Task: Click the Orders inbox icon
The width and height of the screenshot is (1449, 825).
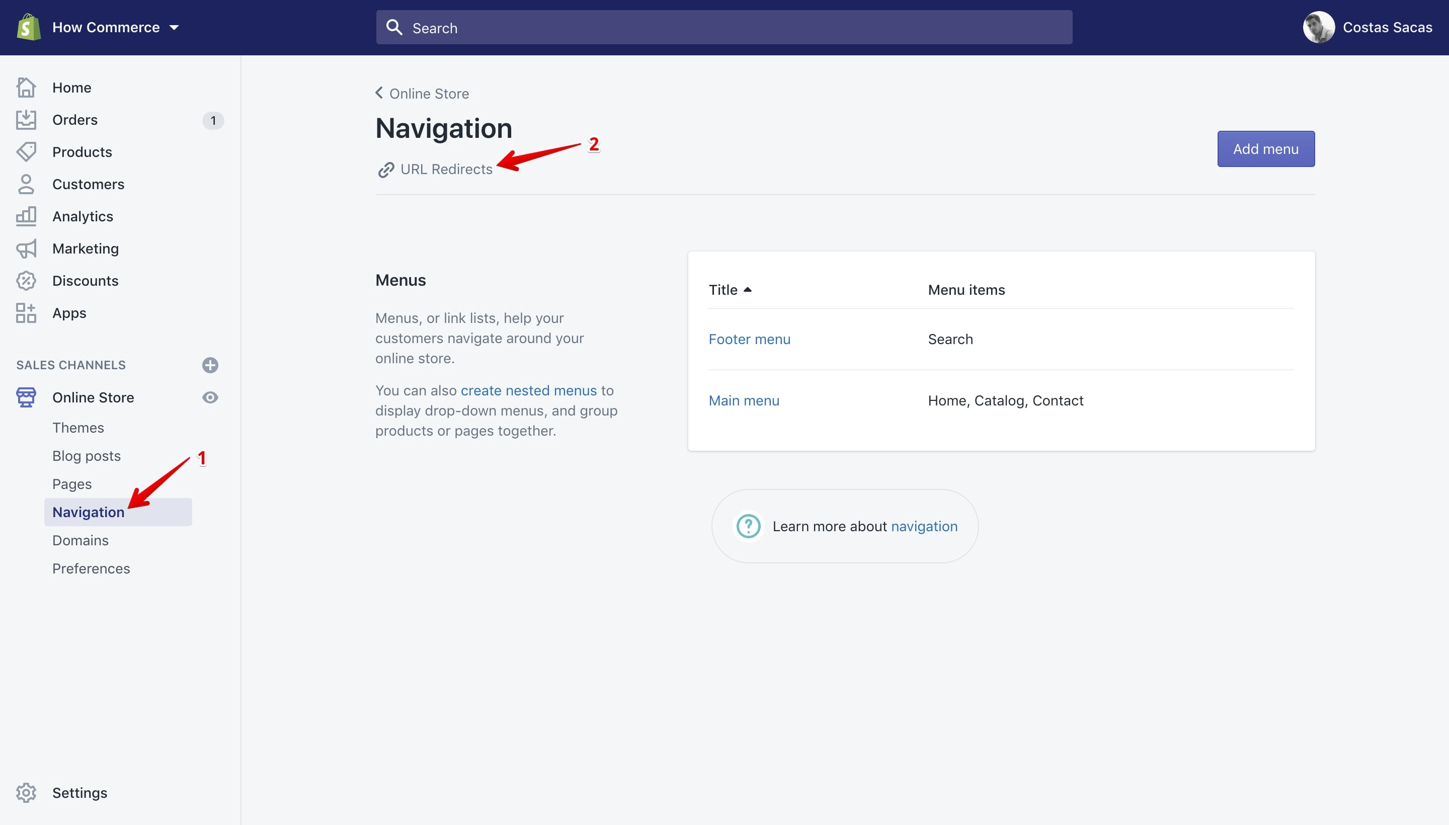Action: pos(26,120)
